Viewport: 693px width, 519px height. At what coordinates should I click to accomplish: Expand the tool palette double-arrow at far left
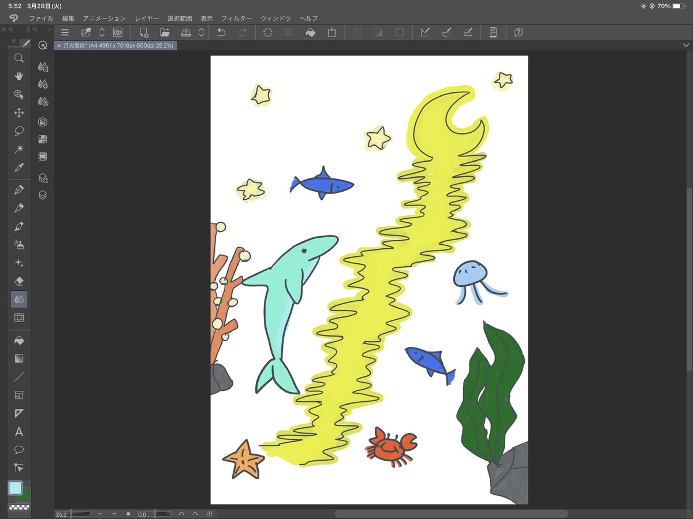(3, 29)
